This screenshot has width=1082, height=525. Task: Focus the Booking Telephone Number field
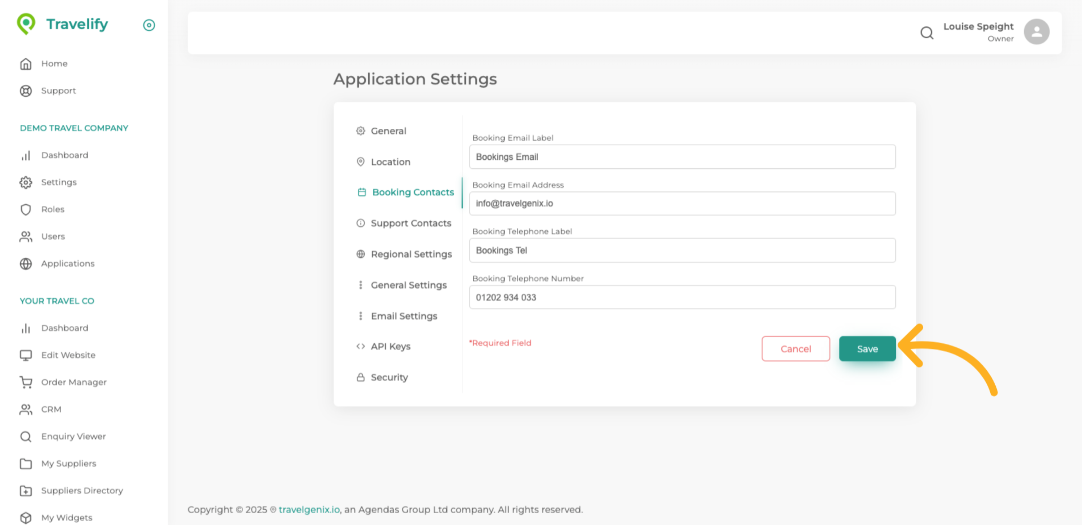click(682, 297)
